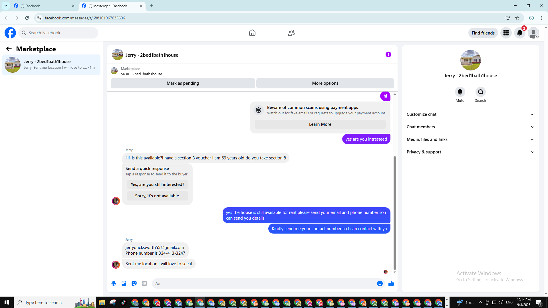Send quick reply "Sorry, it's not available."
The height and width of the screenshot is (308, 548).
click(x=158, y=196)
